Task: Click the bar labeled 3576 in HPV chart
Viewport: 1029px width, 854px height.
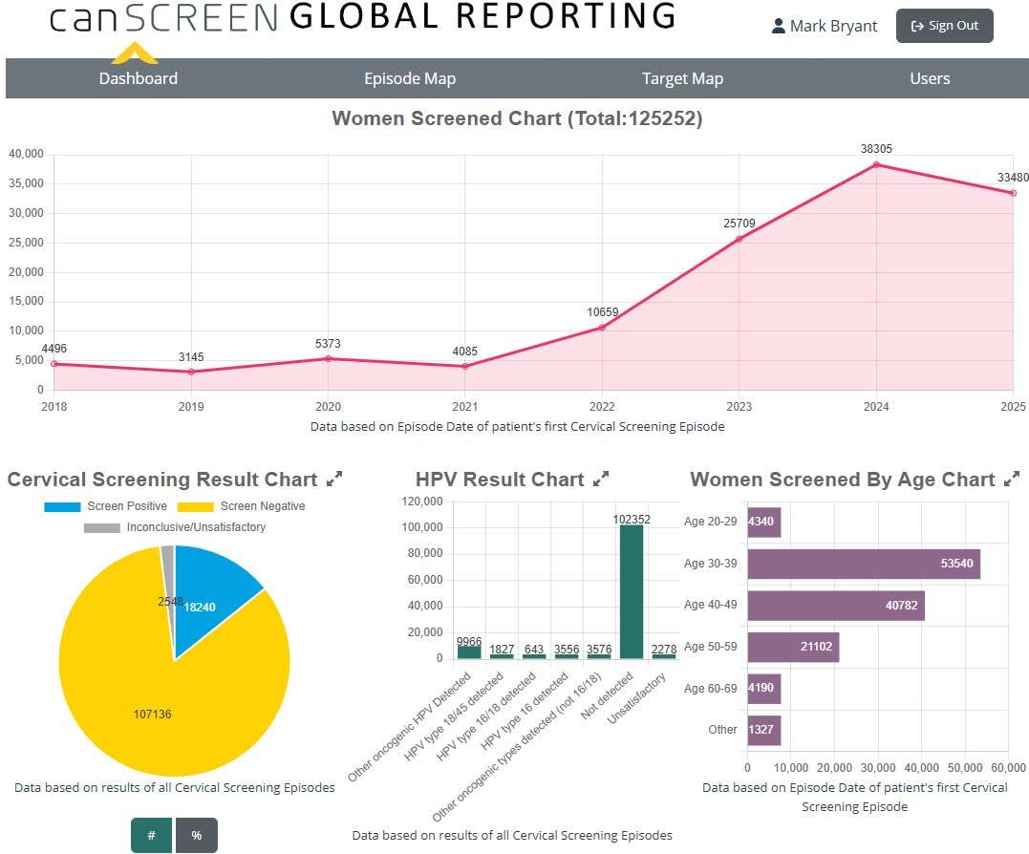Action: coord(598,656)
